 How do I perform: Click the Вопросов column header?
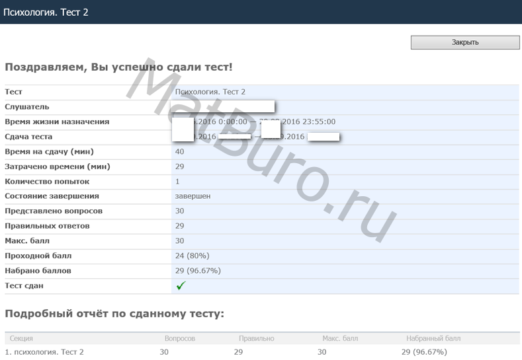pyautogui.click(x=179, y=338)
